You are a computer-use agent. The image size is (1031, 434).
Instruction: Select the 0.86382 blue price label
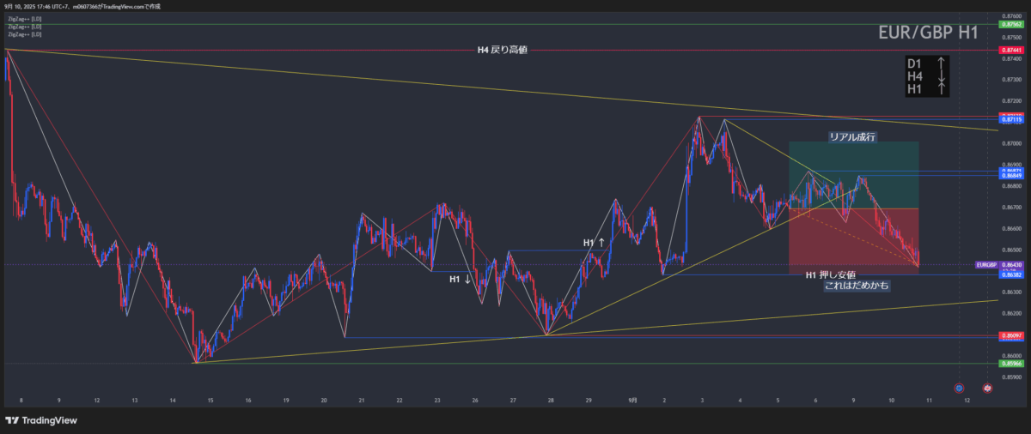click(1011, 274)
